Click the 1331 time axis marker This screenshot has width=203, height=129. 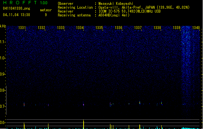pos(22,28)
